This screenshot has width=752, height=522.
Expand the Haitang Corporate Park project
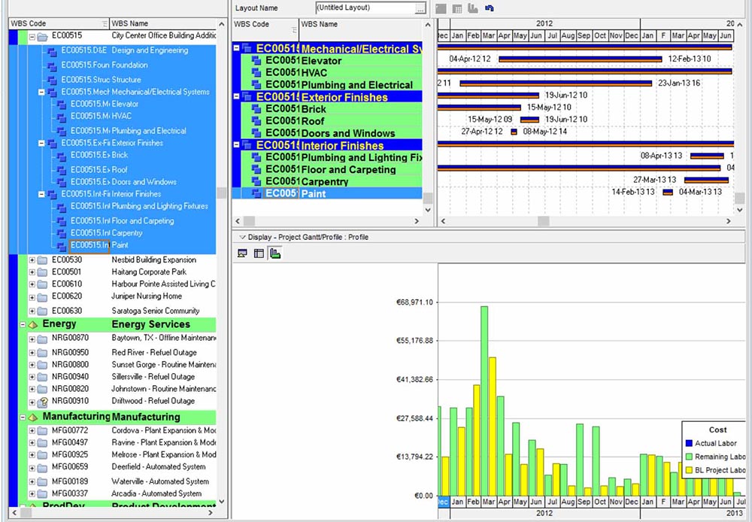[32, 272]
